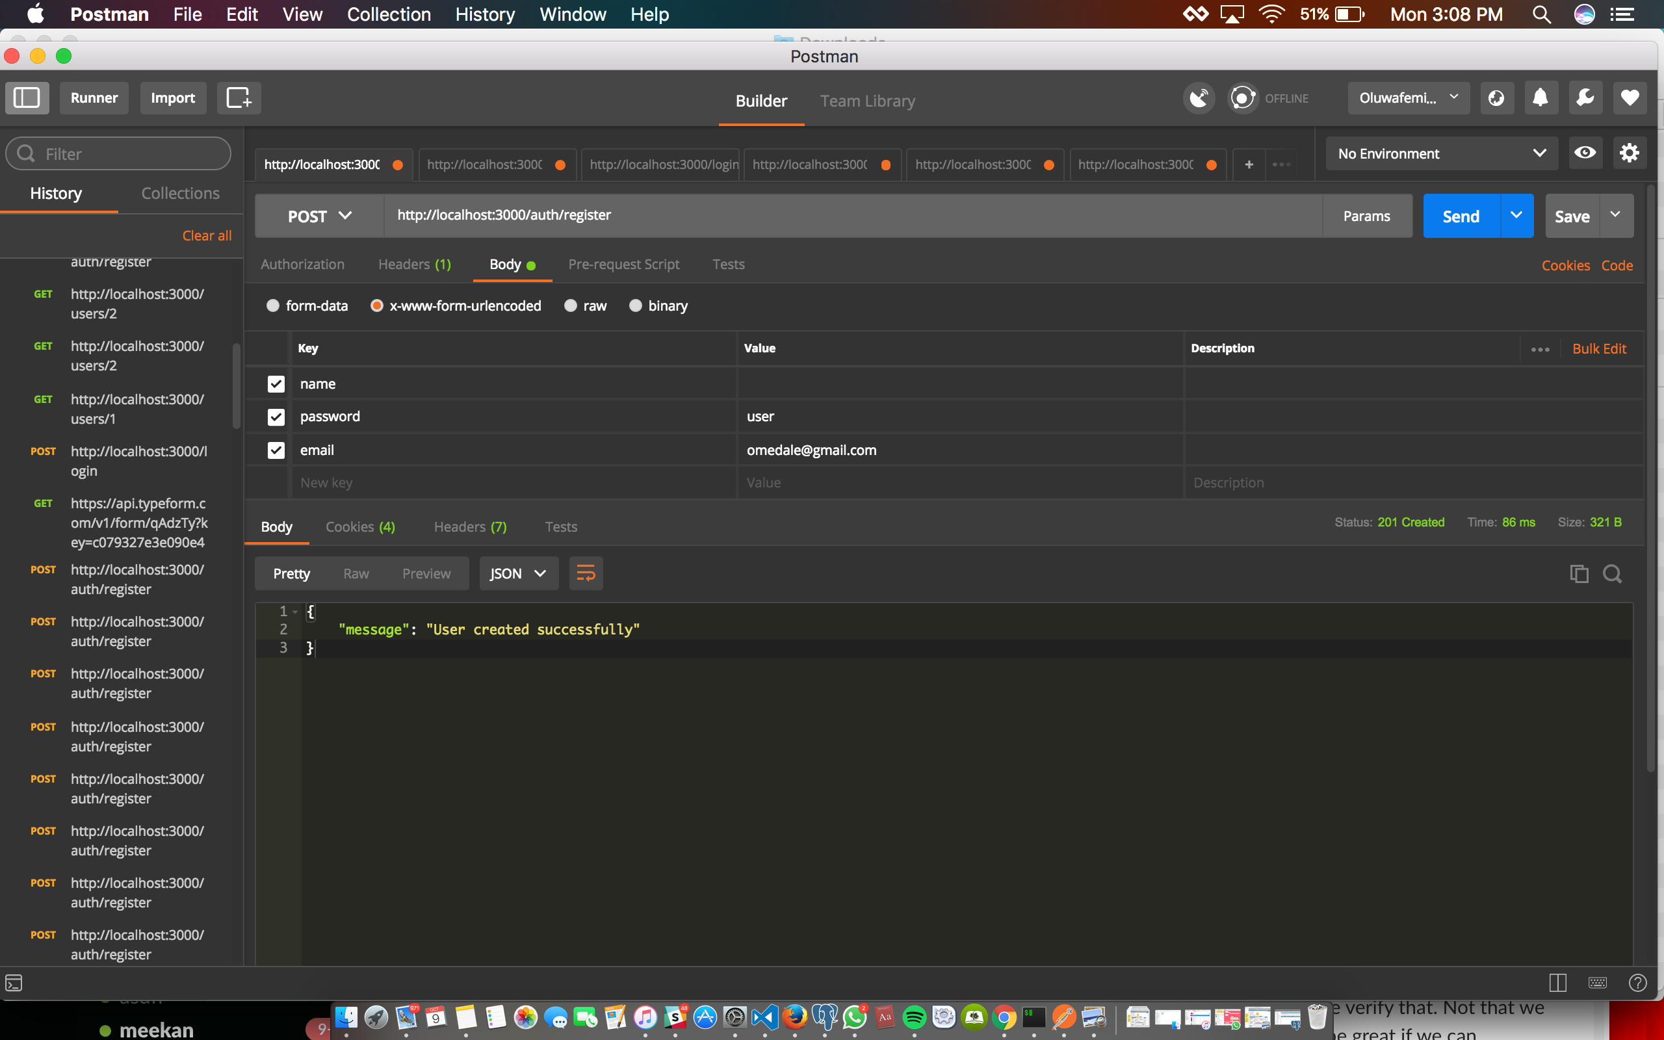Image resolution: width=1664 pixels, height=1040 pixels.
Task: Select the raw body radio button
Action: [571, 305]
